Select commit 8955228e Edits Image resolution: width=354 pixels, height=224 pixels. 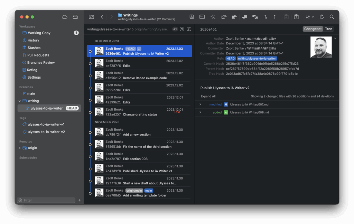(x=139, y=88)
